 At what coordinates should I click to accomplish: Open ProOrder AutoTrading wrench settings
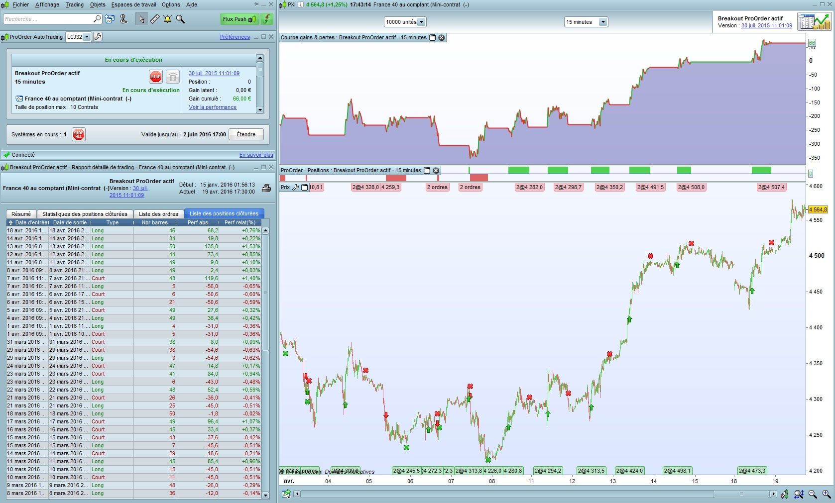98,37
